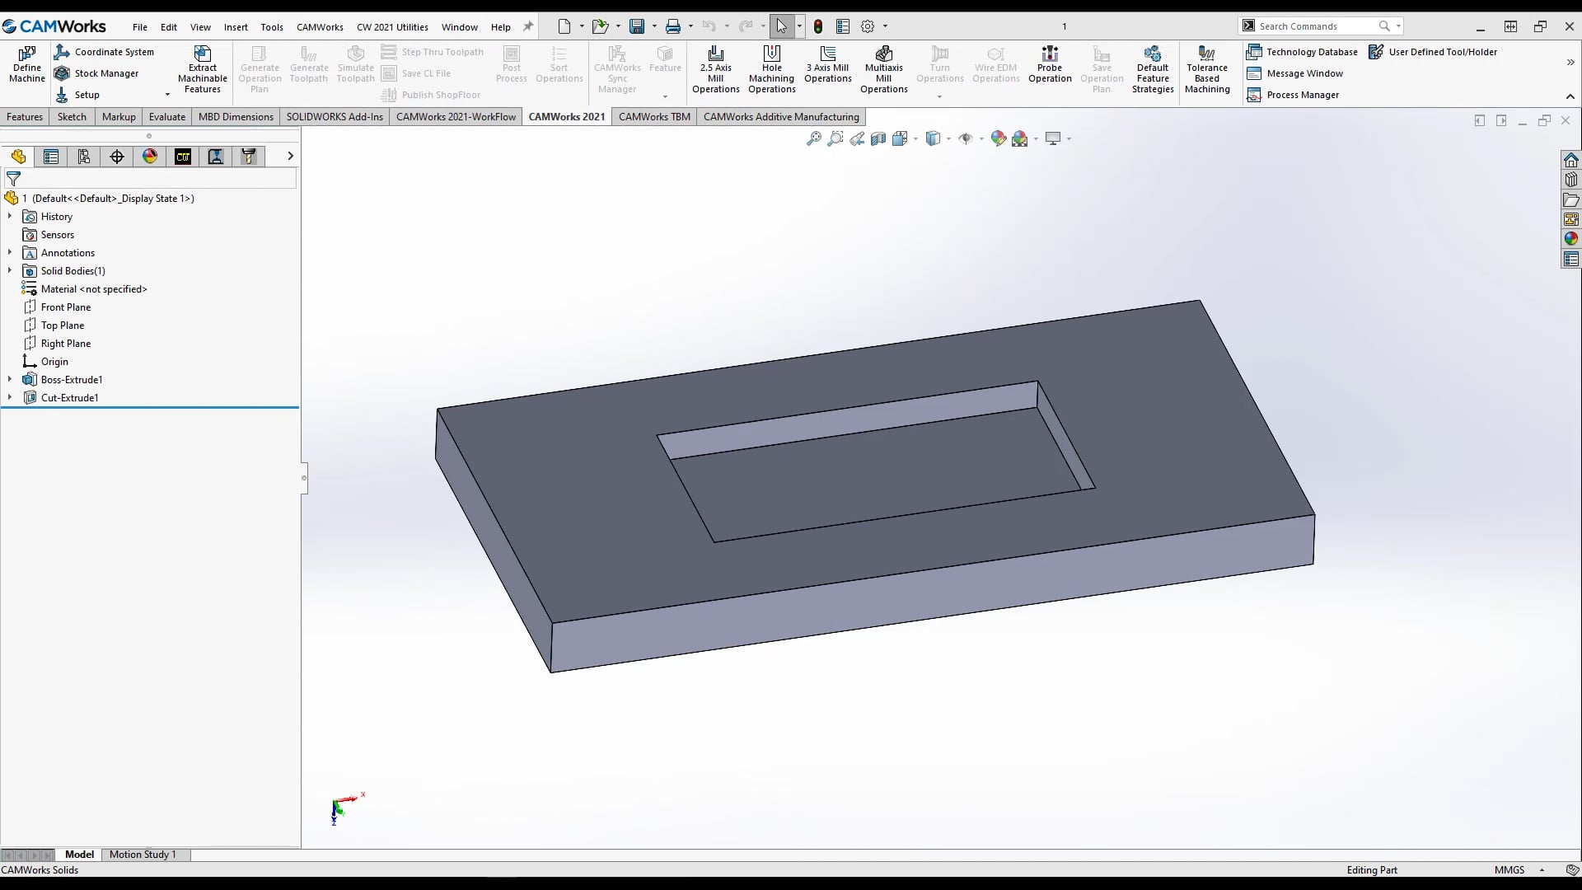The width and height of the screenshot is (1582, 890).
Task: Open the Appearances task pane tab
Action: coord(1570,239)
